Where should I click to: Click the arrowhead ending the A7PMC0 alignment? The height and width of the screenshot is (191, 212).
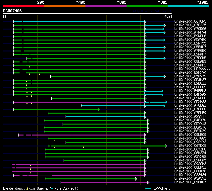click(99, 109)
